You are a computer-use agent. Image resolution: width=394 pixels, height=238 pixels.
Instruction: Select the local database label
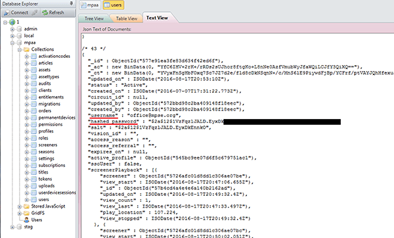(29, 36)
